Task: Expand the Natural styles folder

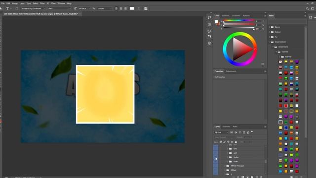Action: [x=270, y=32]
